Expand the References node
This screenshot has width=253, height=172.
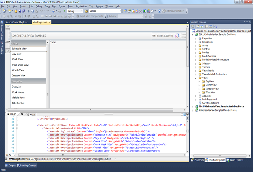coord(196,42)
